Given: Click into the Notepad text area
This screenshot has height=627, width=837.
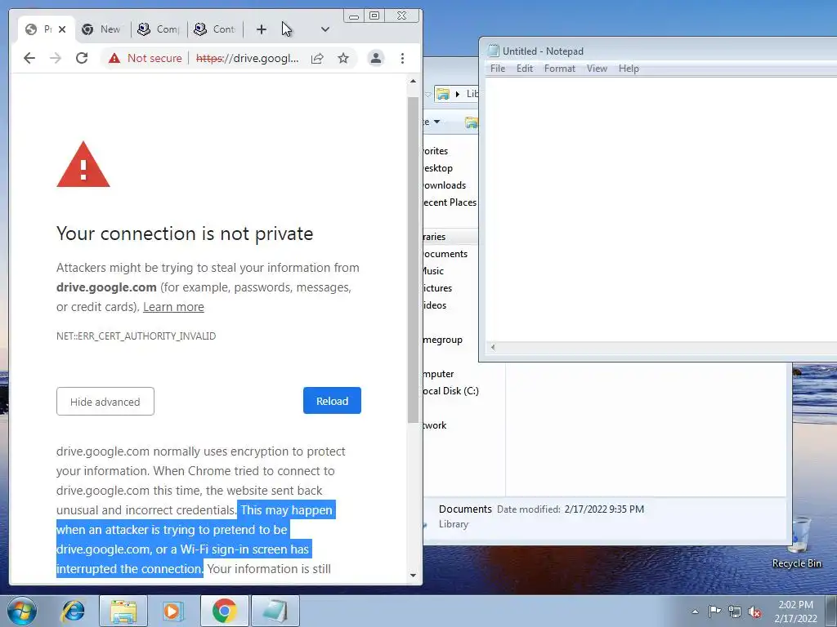Looking at the screenshot, I should [x=660, y=210].
